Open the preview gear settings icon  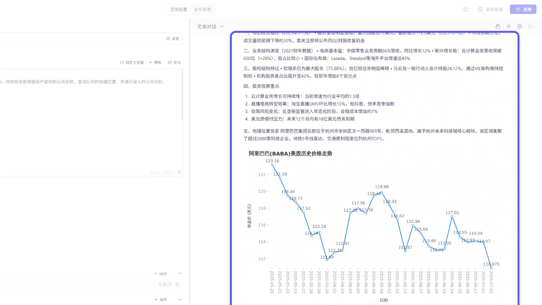pyautogui.click(x=520, y=26)
